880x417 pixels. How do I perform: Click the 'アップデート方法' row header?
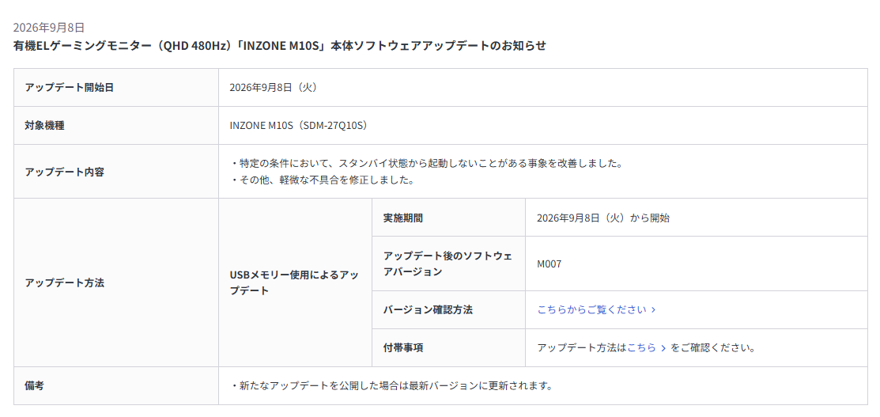pos(116,282)
